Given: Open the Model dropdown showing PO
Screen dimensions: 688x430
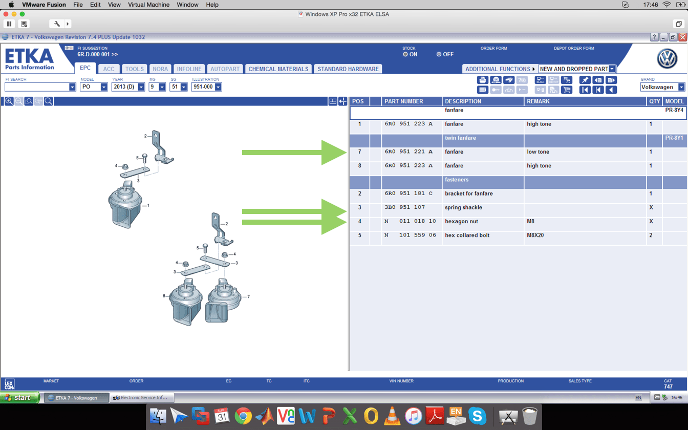Looking at the screenshot, I should tap(104, 87).
